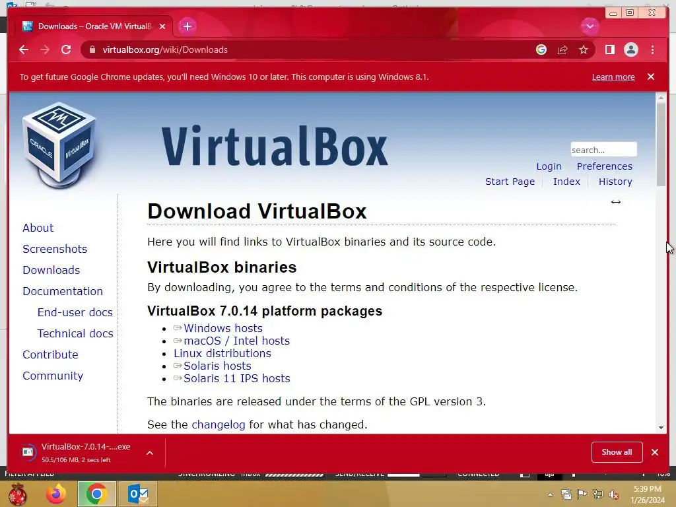Open Screenshots in the sidebar
This screenshot has width=676, height=507.
pos(55,249)
